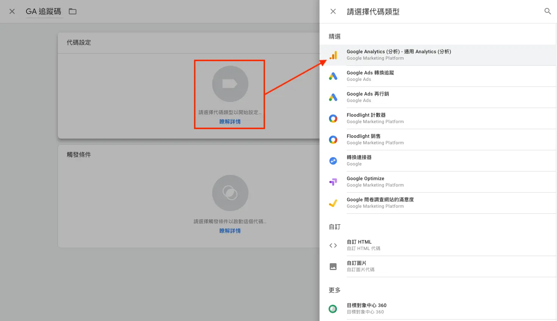Viewport: 557px width, 321px height.
Task: Click the 自訂 HTML code brackets icon
Action: (x=333, y=245)
